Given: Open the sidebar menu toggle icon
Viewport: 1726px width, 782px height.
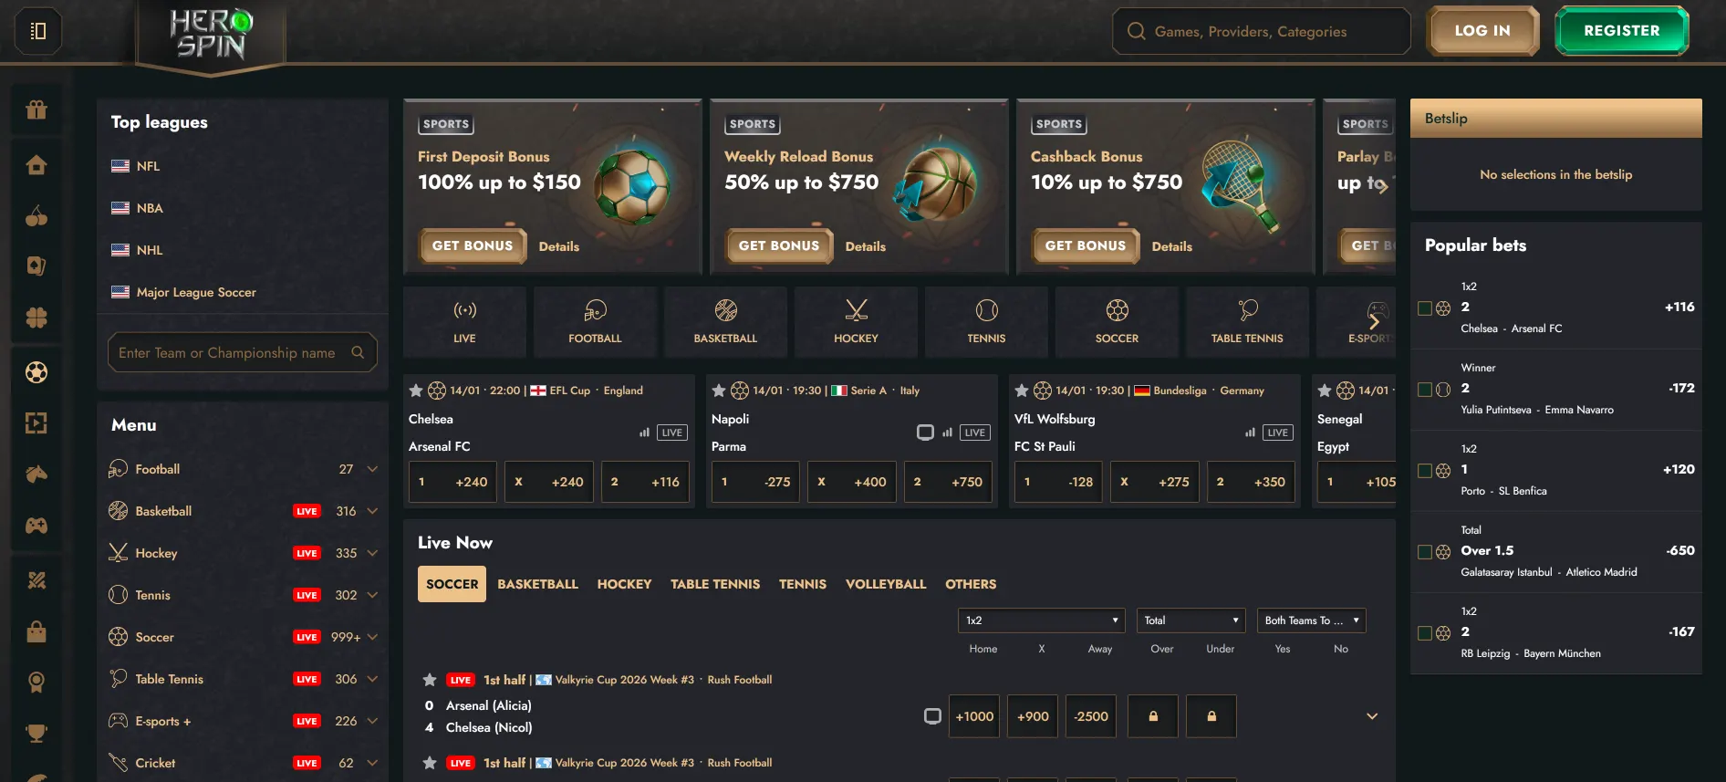Looking at the screenshot, I should click(37, 31).
